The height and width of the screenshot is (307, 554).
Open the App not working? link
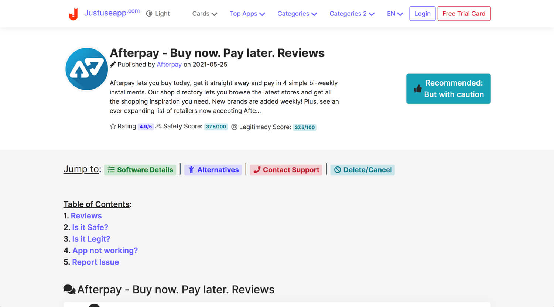[105, 251]
